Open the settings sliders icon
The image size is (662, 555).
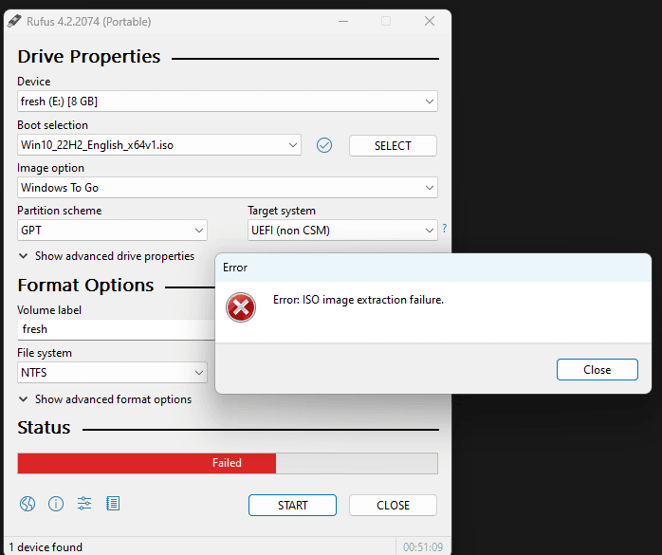[84, 504]
